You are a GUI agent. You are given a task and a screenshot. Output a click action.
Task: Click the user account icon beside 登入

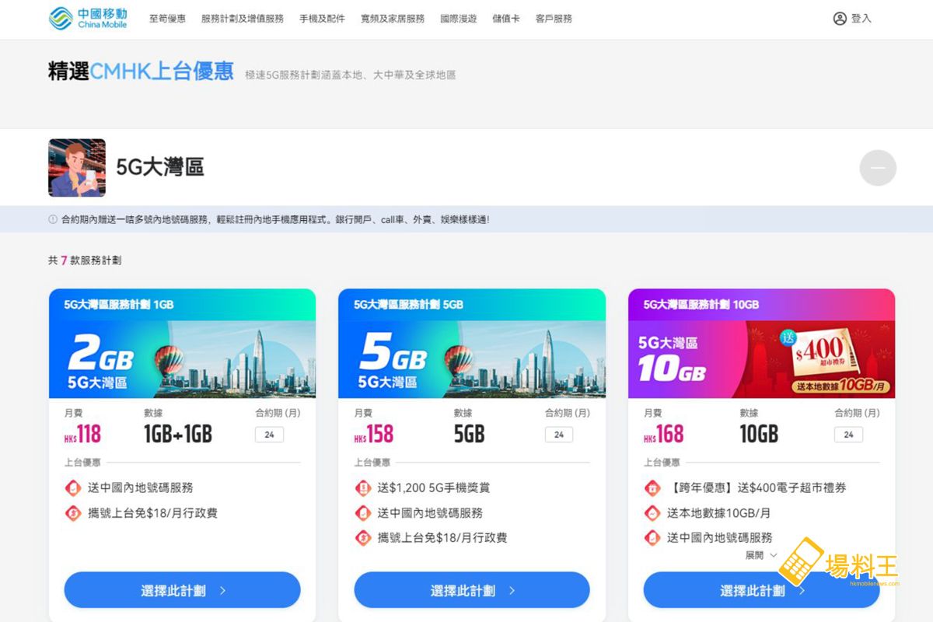[x=840, y=19]
